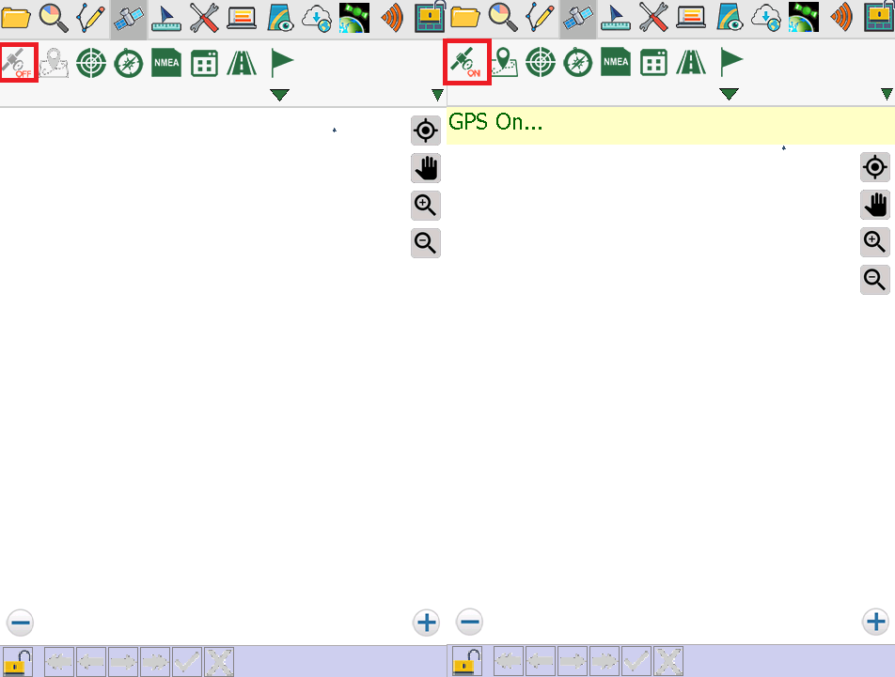This screenshot has width=895, height=677.
Task: Open folder icon in the left panel
Action: [16, 17]
